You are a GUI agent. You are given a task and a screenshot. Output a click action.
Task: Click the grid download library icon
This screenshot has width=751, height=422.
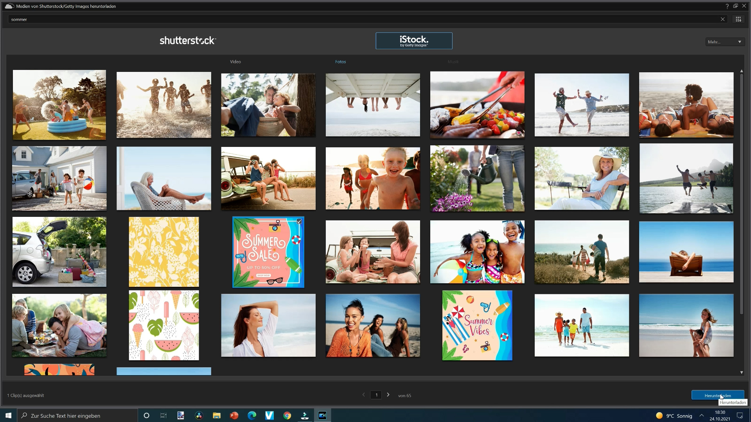point(738,19)
